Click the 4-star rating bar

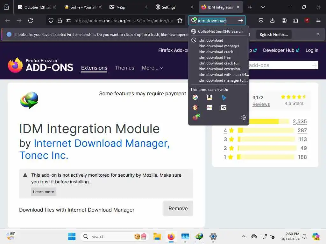[x=266, y=130]
